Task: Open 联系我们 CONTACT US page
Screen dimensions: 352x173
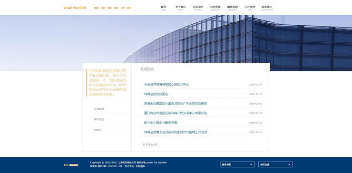Action: click(x=267, y=8)
